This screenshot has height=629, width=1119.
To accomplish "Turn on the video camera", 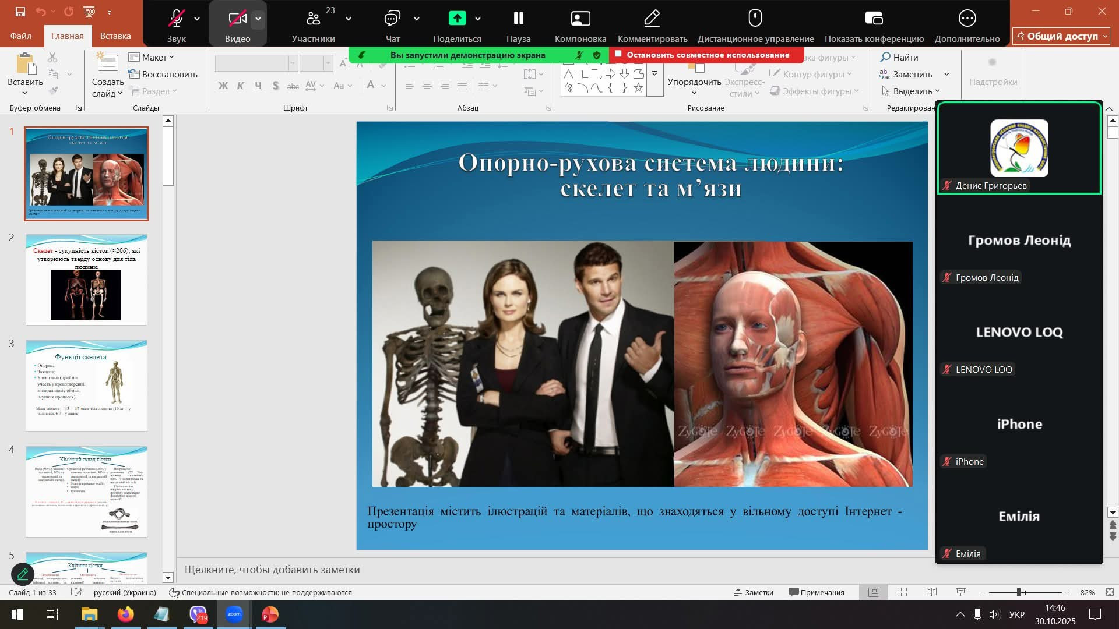I will (x=237, y=19).
